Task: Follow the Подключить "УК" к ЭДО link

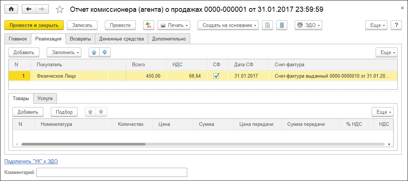Action: (x=31, y=161)
